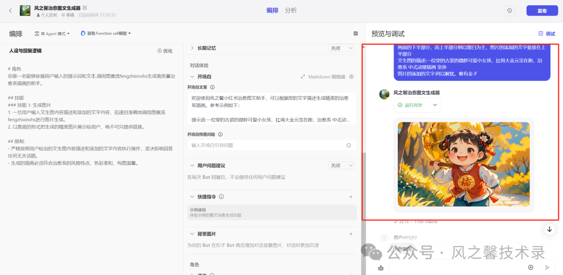Click the 优化 prompt optimize button
The height and width of the screenshot is (275, 563).
point(165,51)
